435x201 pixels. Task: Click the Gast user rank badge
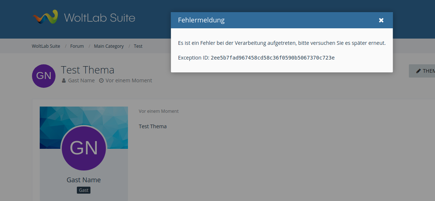[x=83, y=190]
